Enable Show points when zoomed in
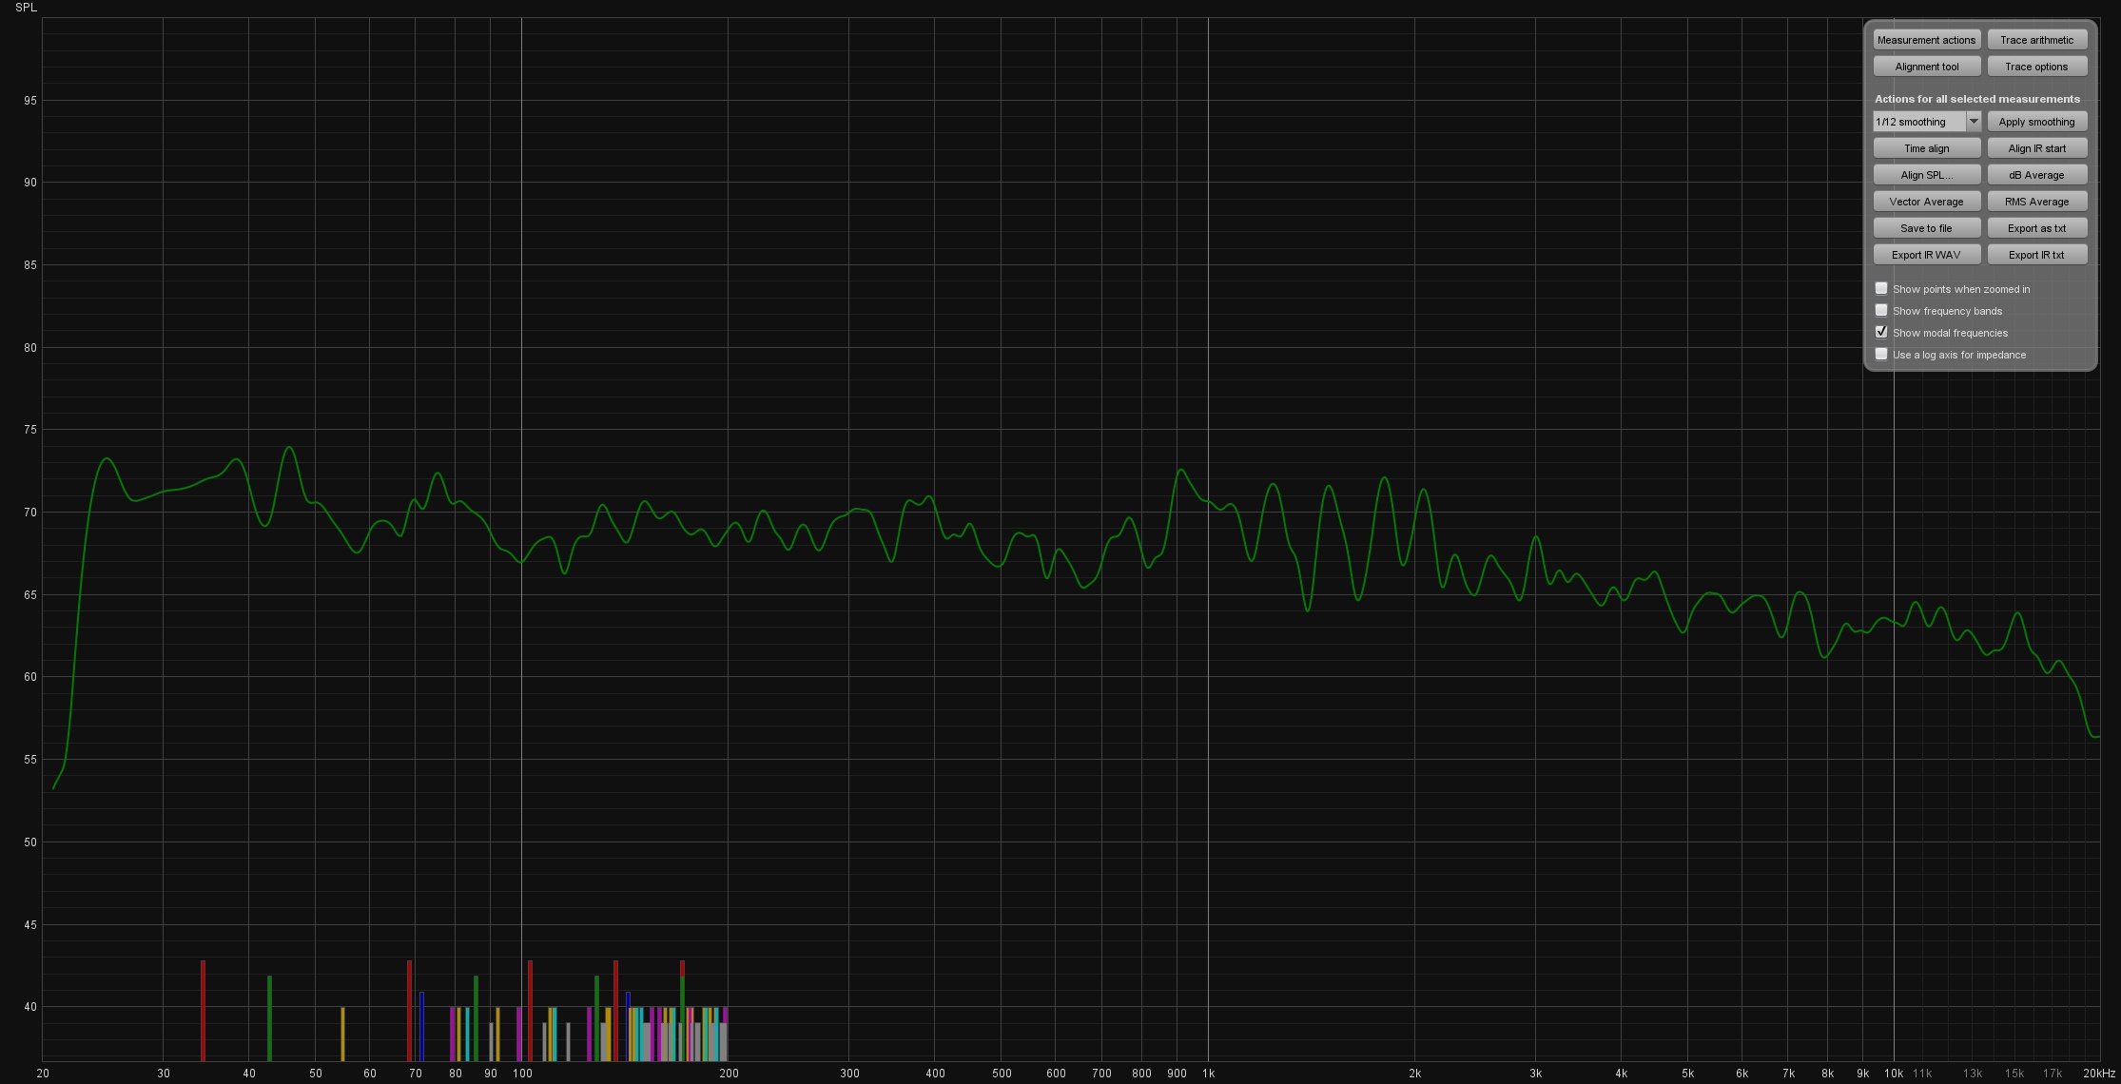The image size is (2121, 1084). click(1881, 288)
